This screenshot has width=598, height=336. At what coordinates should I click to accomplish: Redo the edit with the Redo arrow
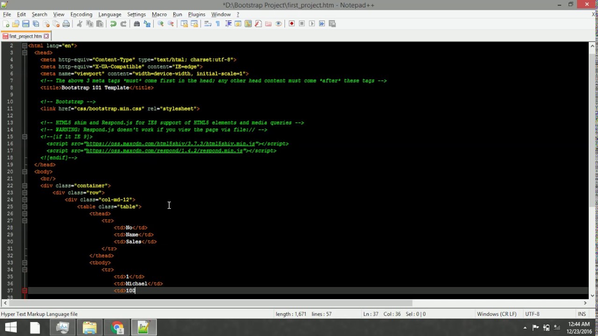tap(123, 24)
